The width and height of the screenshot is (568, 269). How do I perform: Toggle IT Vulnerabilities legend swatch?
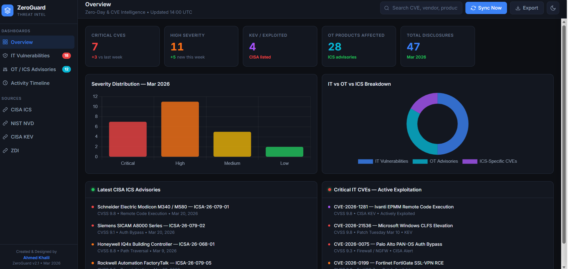click(366, 162)
